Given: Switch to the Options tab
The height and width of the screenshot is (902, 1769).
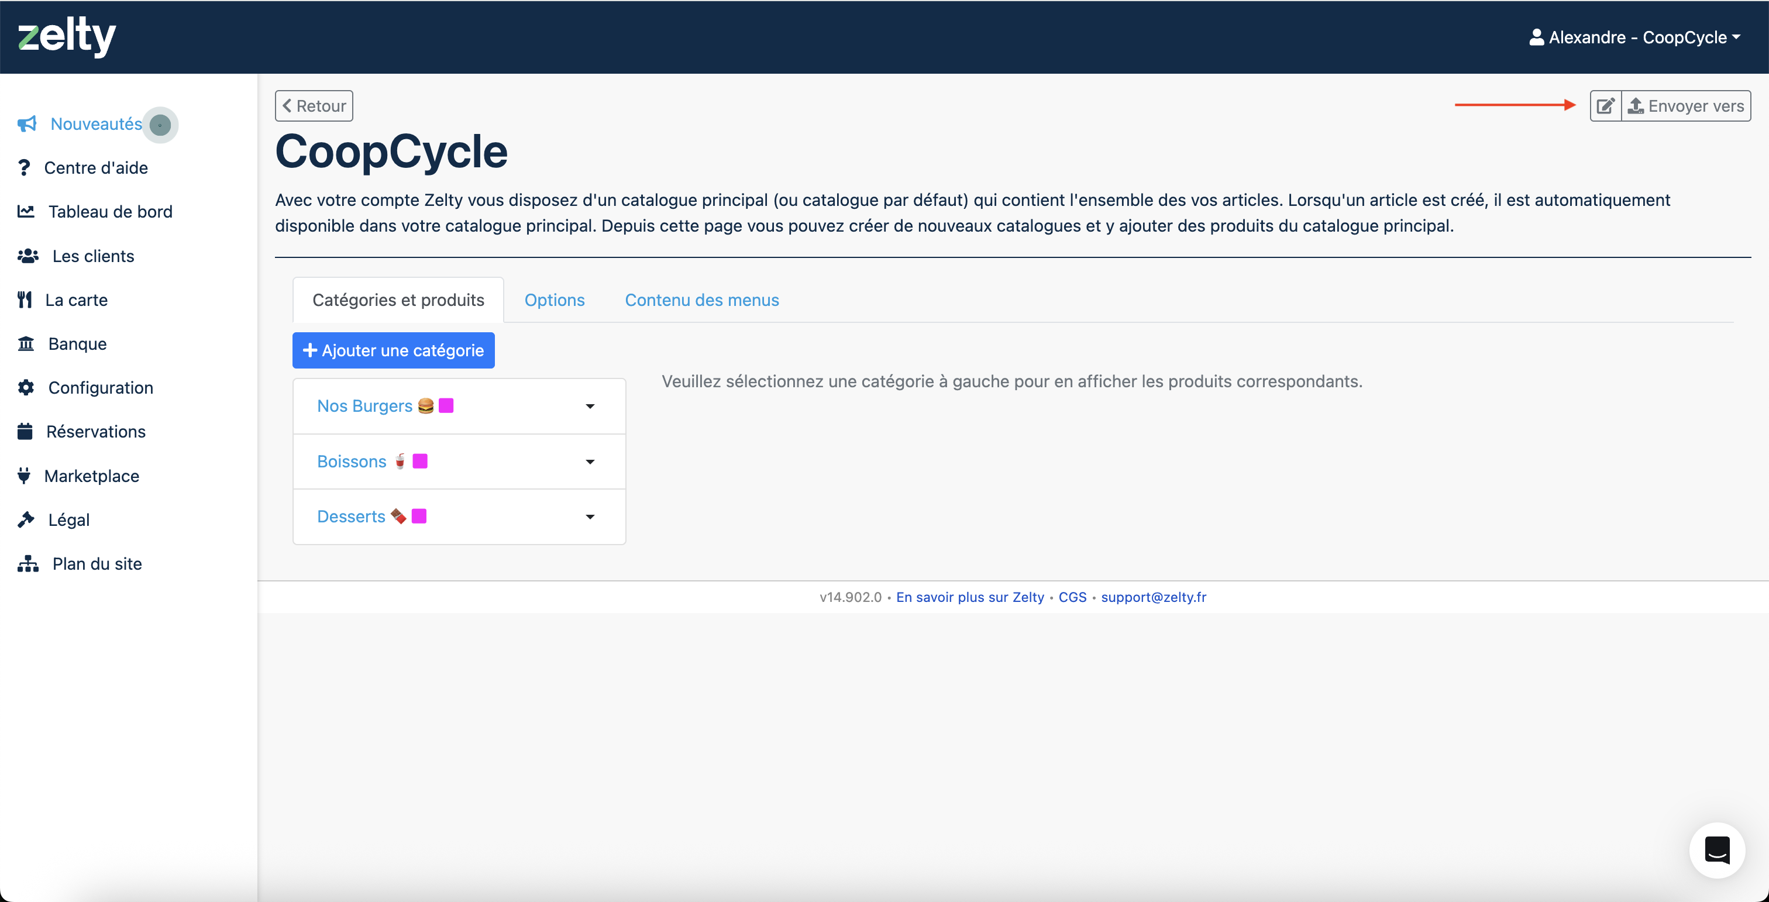Looking at the screenshot, I should (x=554, y=300).
